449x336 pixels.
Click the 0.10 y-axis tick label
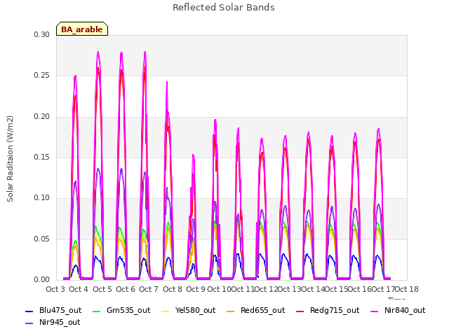(x=41, y=197)
